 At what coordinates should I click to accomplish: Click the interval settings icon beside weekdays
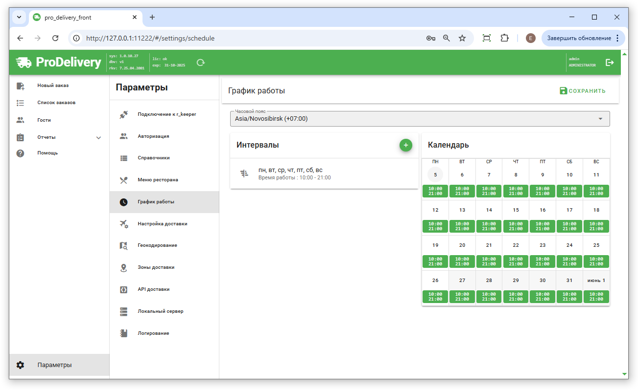click(244, 174)
